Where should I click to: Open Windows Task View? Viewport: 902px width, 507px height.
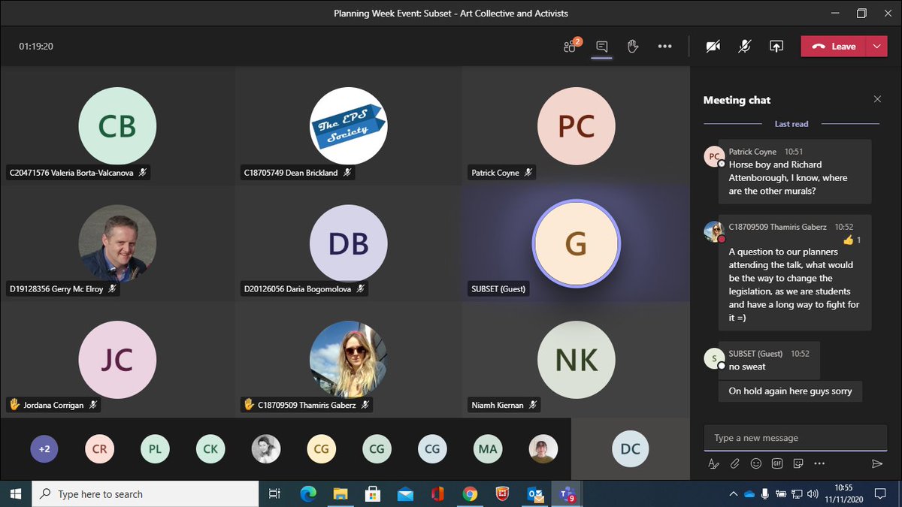[x=274, y=493]
